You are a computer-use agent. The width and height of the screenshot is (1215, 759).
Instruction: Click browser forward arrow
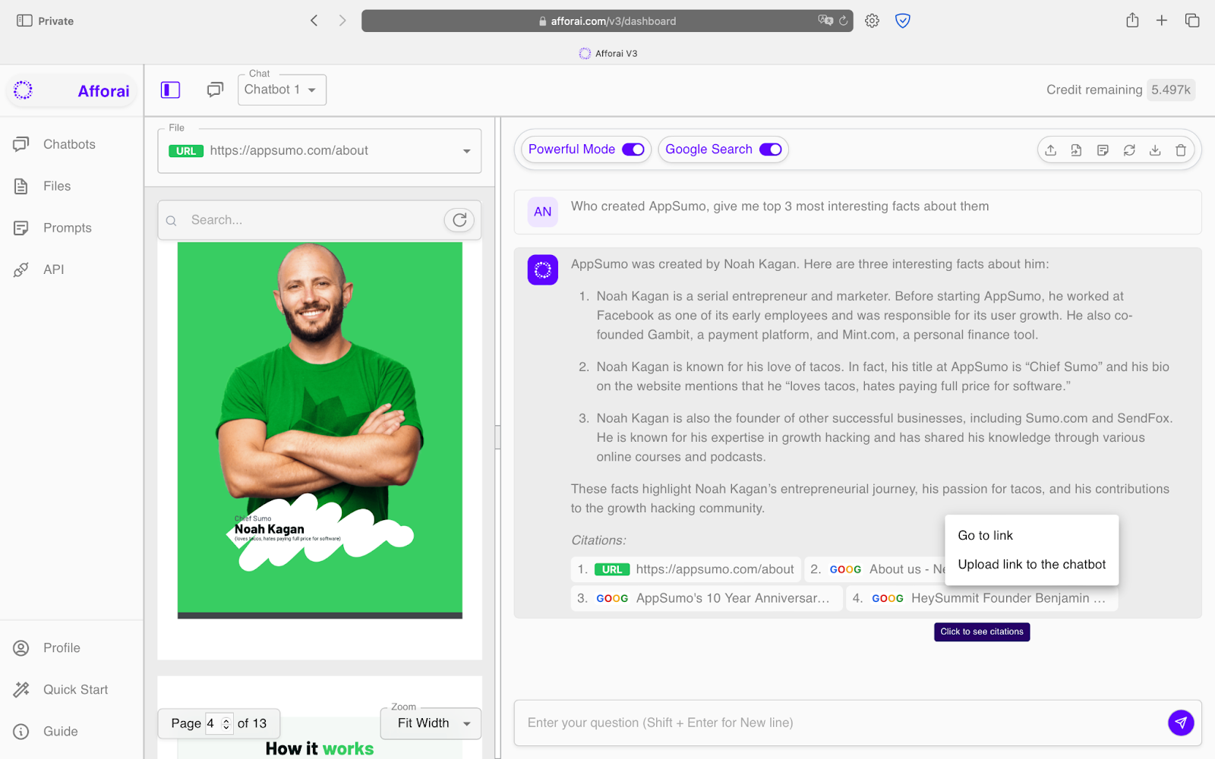tap(342, 20)
